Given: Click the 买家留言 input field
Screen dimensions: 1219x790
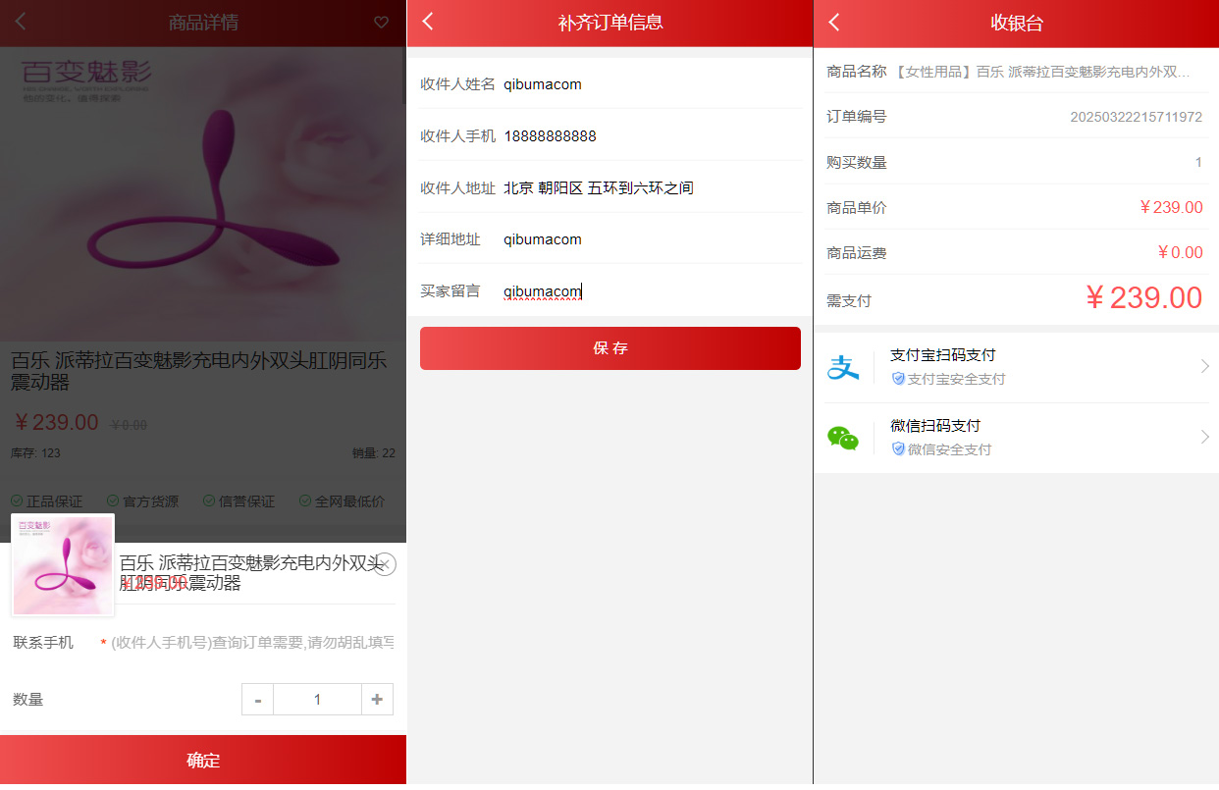Looking at the screenshot, I should point(652,291).
